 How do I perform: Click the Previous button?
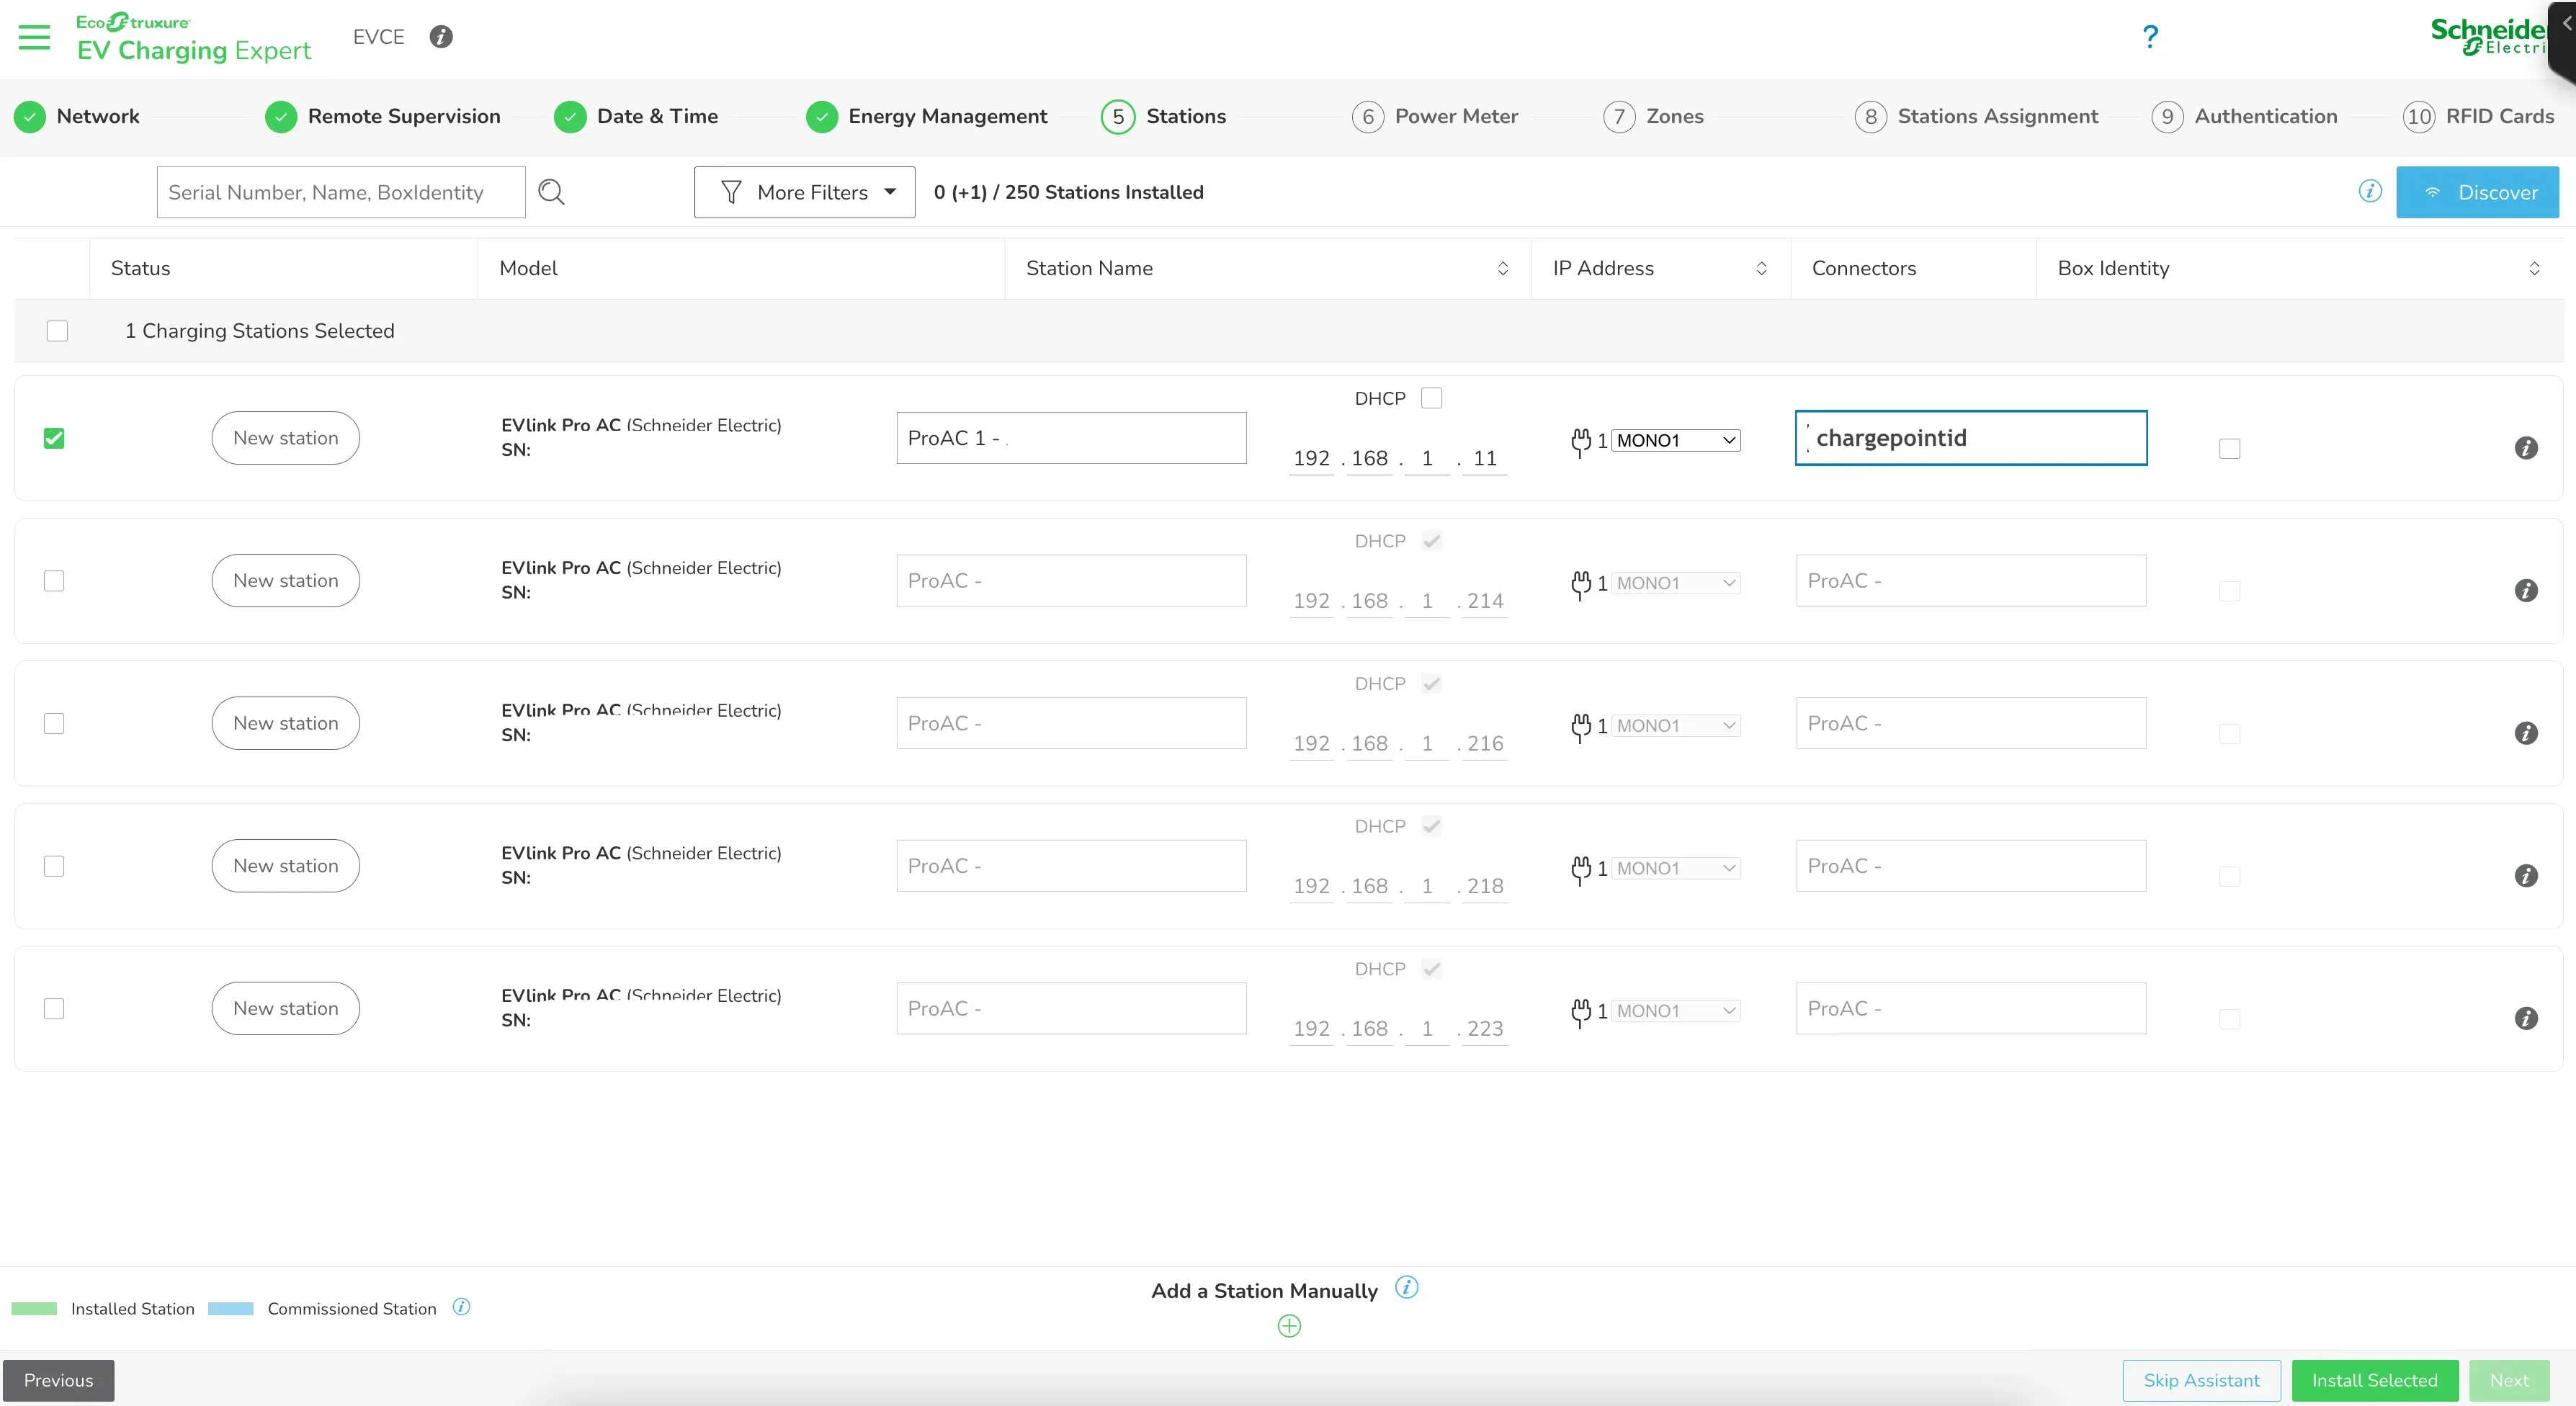[x=59, y=1380]
